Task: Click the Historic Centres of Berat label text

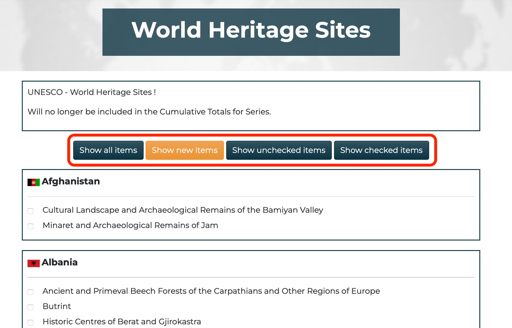Action: 122,322
